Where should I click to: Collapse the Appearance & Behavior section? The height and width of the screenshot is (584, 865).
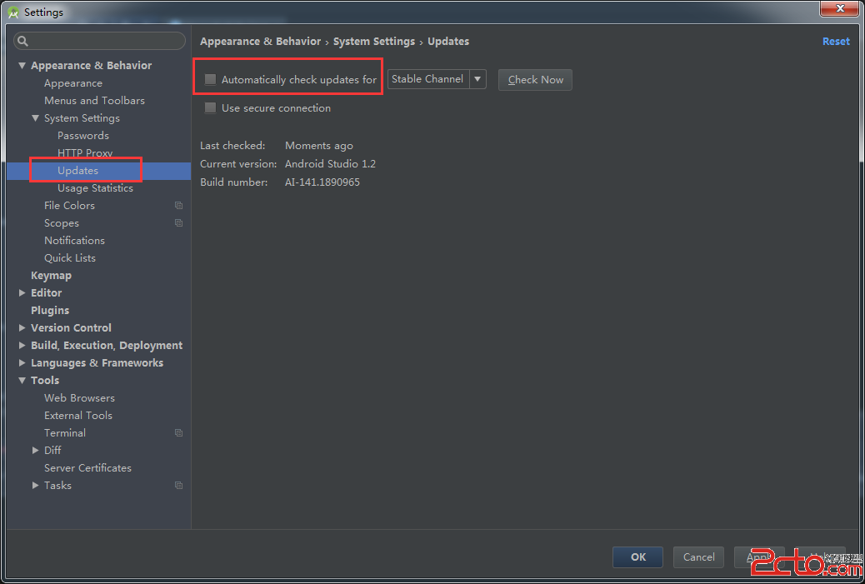[x=22, y=66]
